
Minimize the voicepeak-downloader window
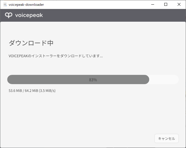coord(153,5)
